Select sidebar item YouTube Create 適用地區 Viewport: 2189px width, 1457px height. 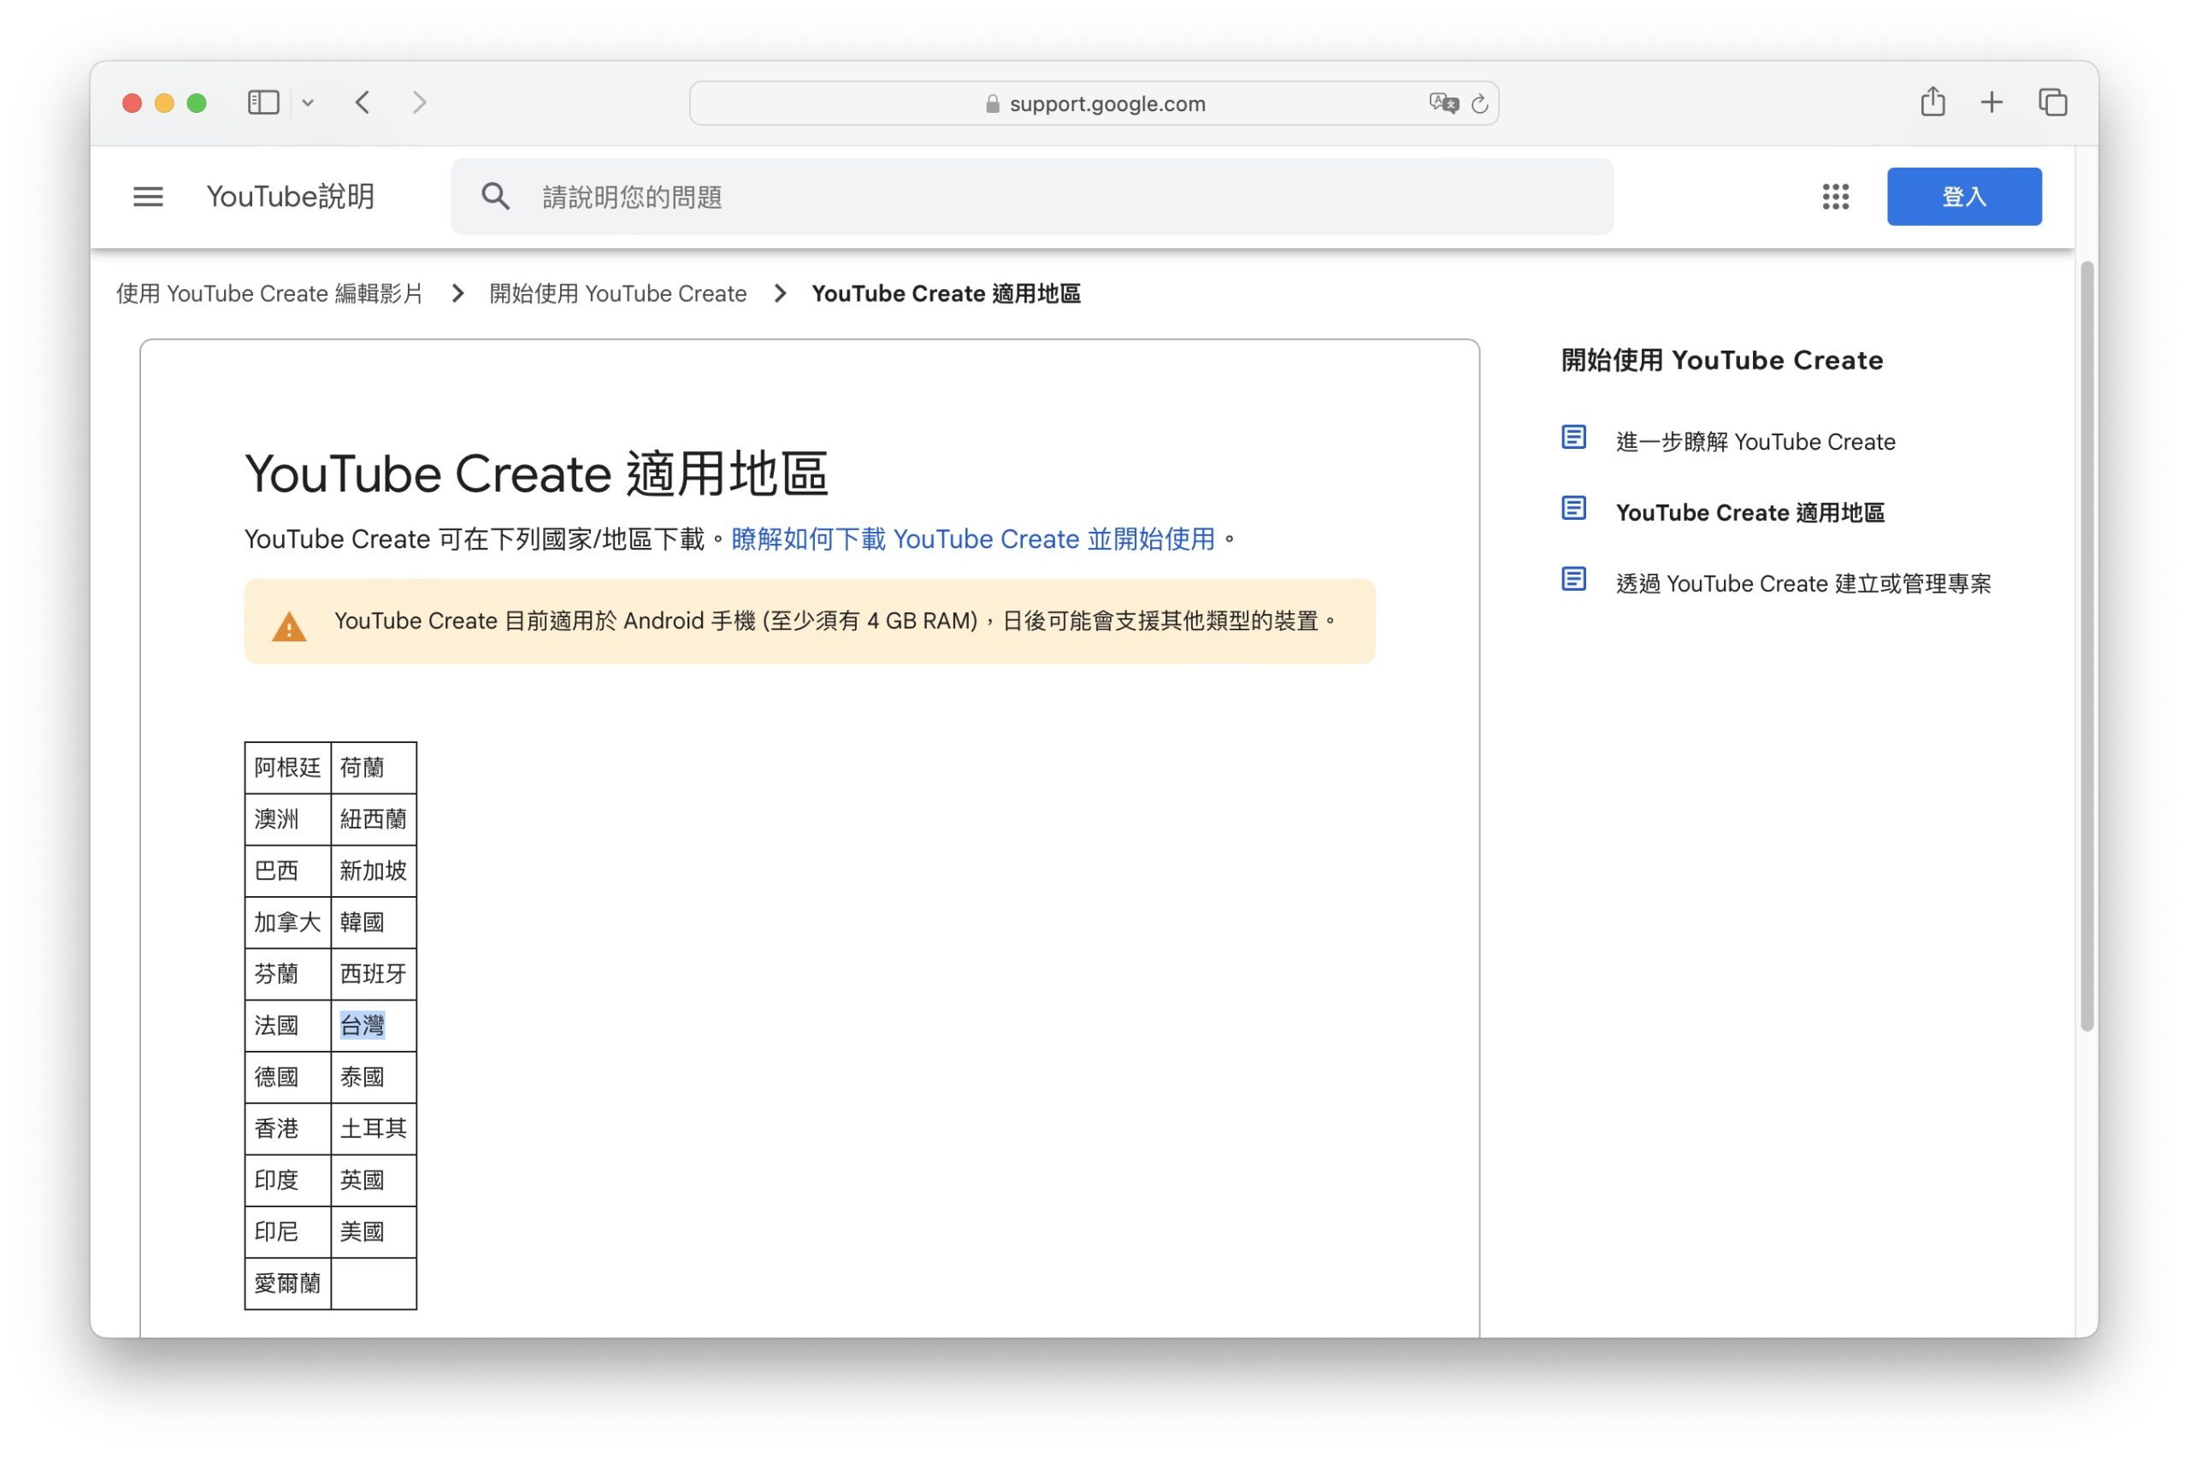pyautogui.click(x=1749, y=512)
